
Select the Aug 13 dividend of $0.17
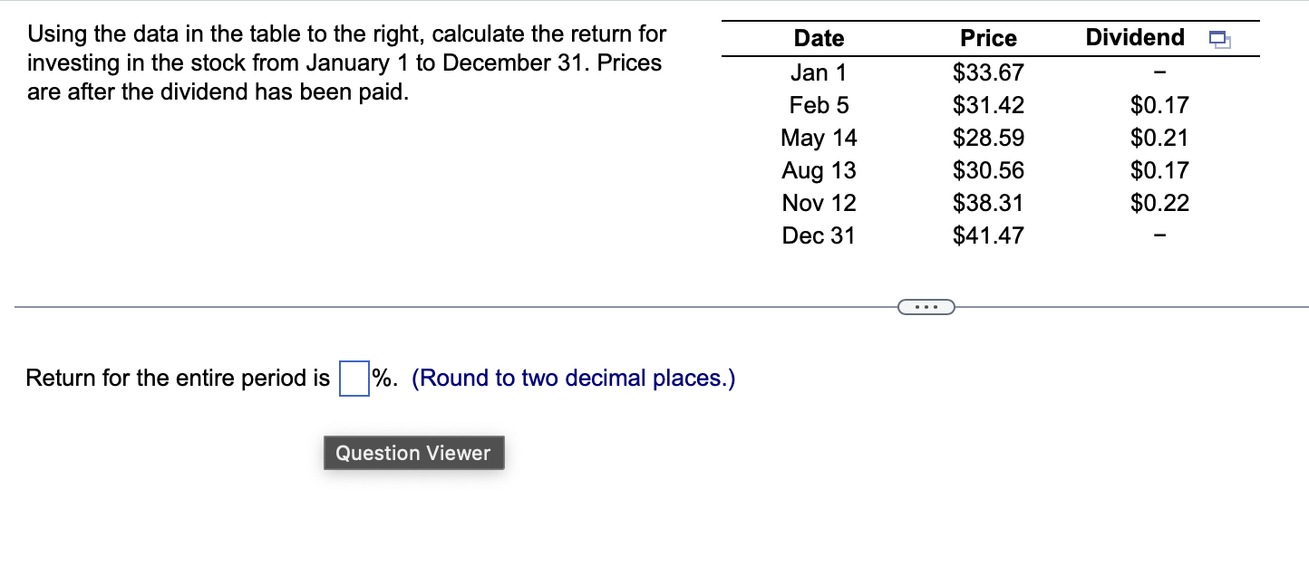point(1159,170)
